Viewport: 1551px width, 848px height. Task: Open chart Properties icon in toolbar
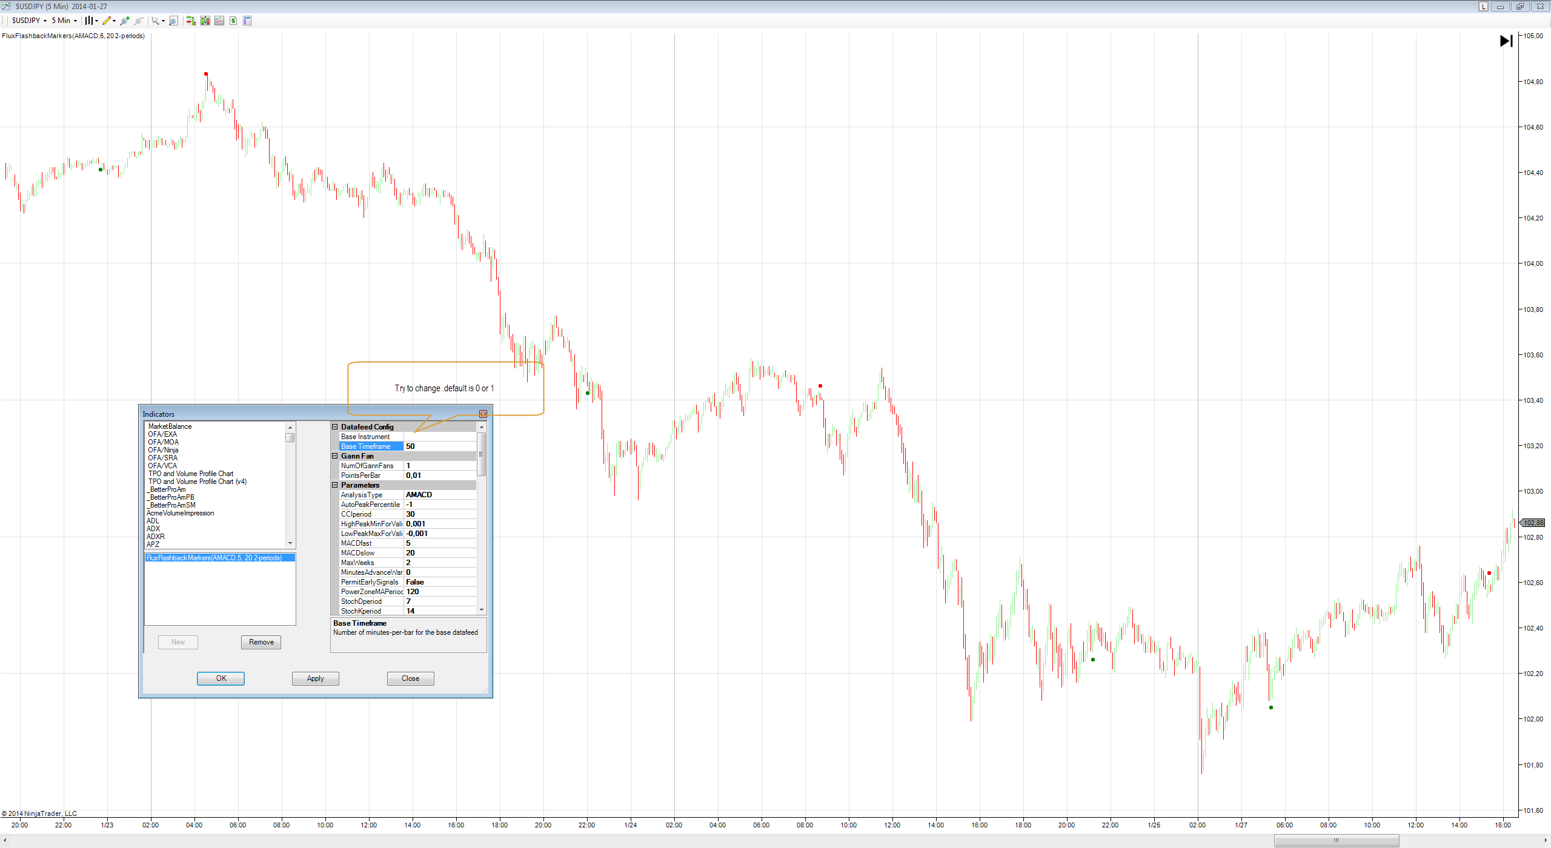click(x=247, y=21)
